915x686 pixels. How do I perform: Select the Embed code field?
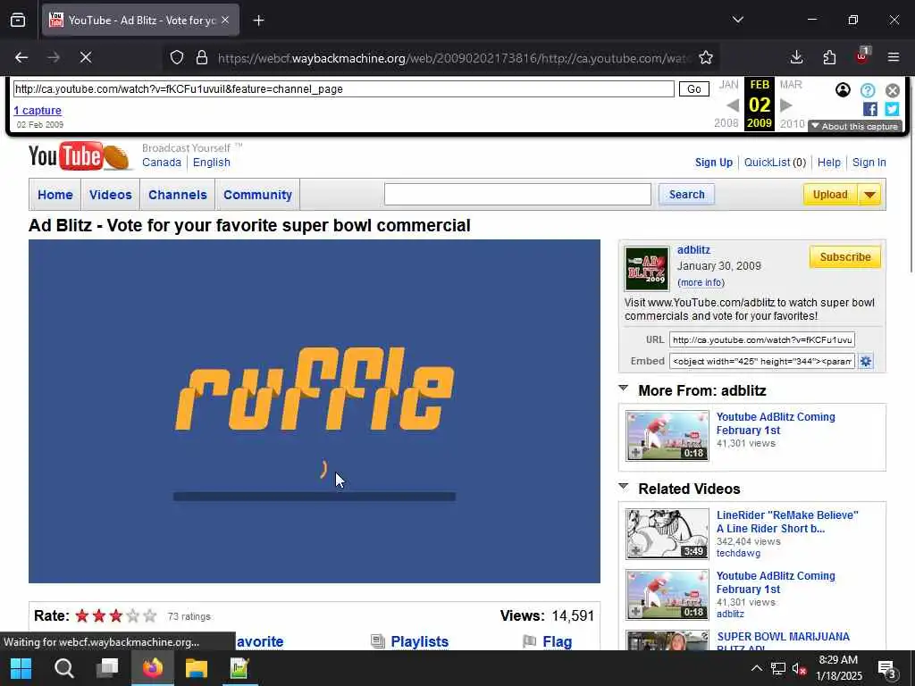pyautogui.click(x=761, y=361)
